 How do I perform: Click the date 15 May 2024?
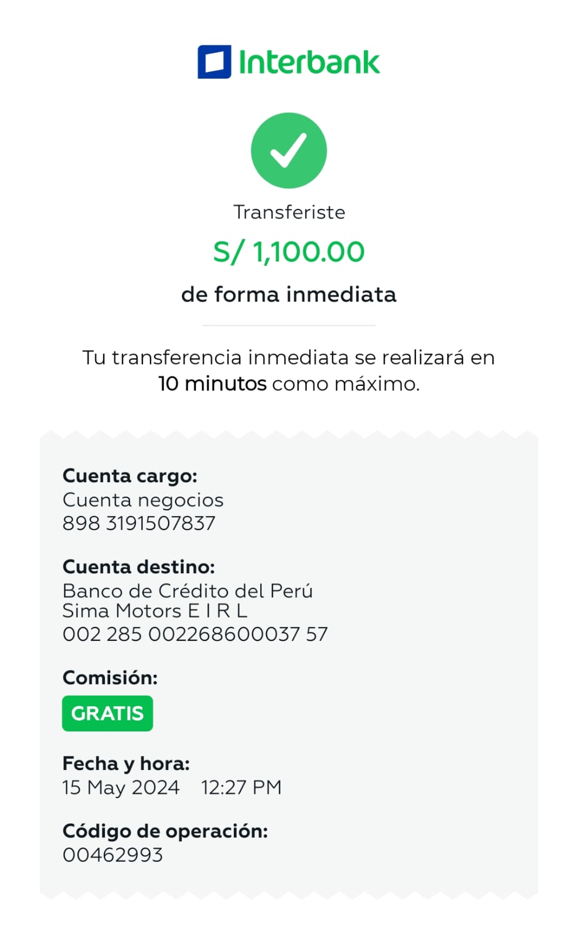(x=121, y=787)
